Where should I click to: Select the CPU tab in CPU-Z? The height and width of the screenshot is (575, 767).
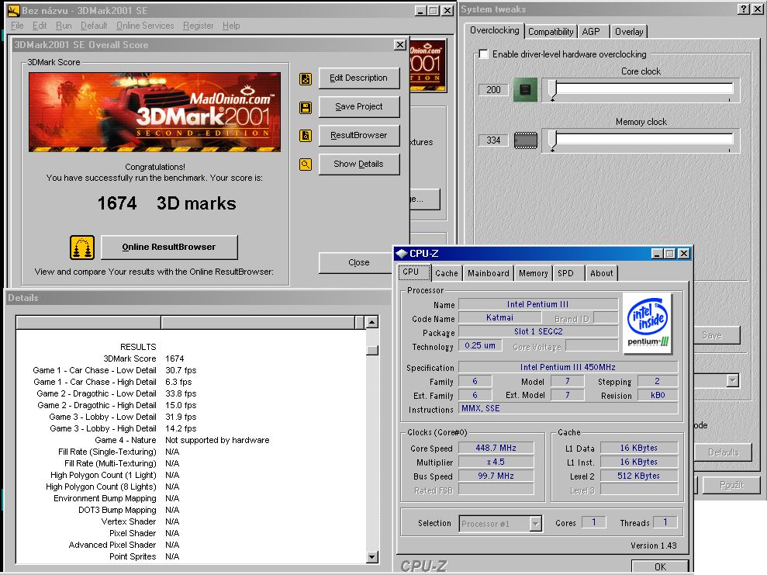(414, 272)
